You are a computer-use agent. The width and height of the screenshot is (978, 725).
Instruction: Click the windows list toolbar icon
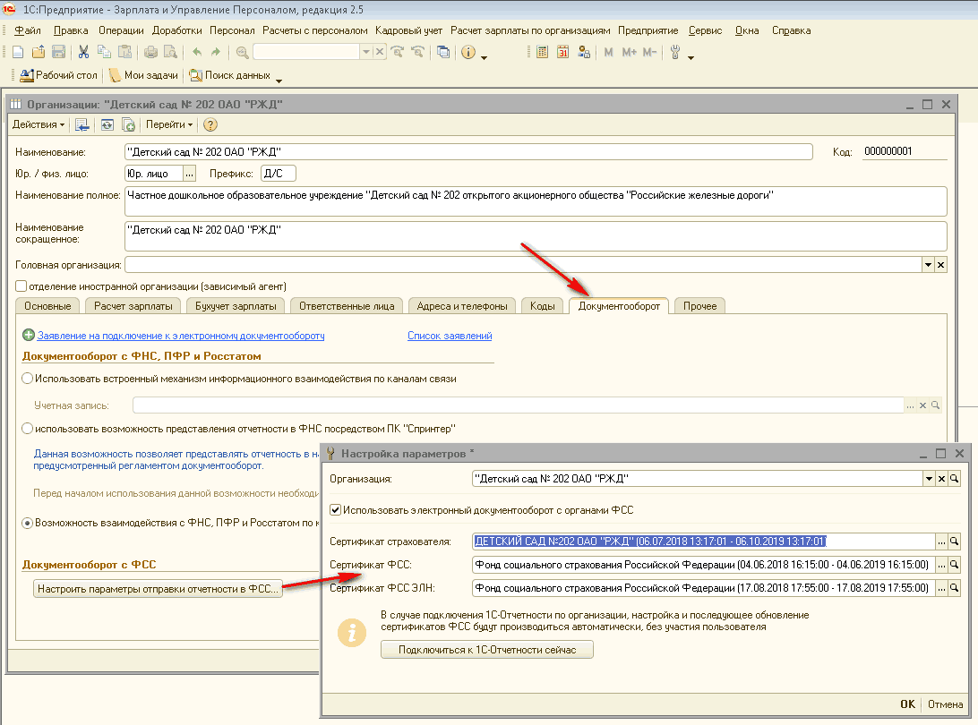(x=442, y=53)
